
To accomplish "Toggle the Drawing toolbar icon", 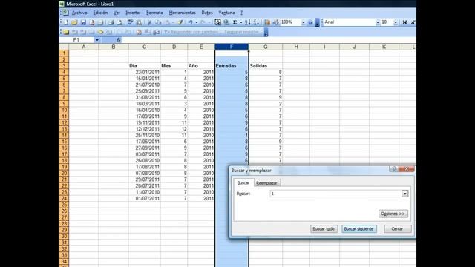I will (275, 22).
